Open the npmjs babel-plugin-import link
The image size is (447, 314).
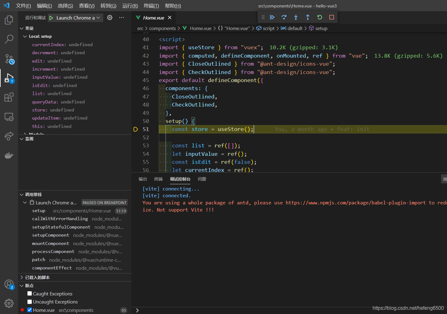tap(356, 203)
